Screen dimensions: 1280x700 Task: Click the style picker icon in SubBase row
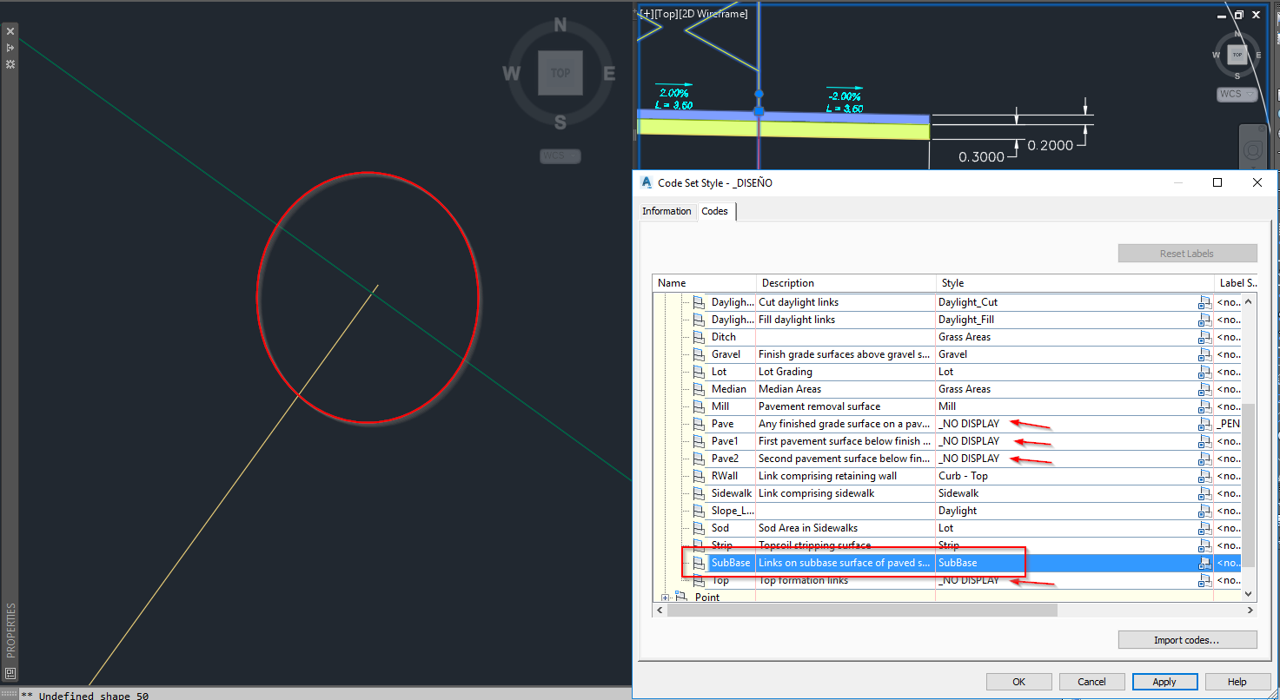tap(1204, 563)
